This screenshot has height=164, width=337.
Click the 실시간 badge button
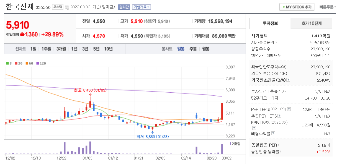pos(124,7)
